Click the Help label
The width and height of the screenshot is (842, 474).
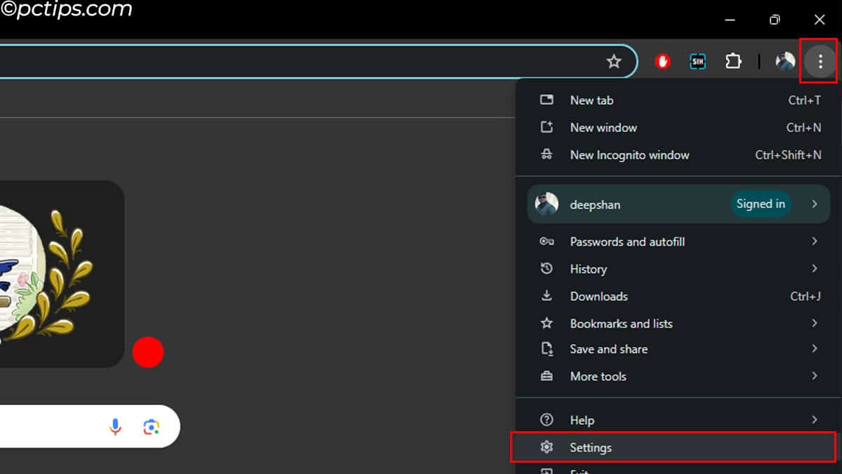point(582,420)
